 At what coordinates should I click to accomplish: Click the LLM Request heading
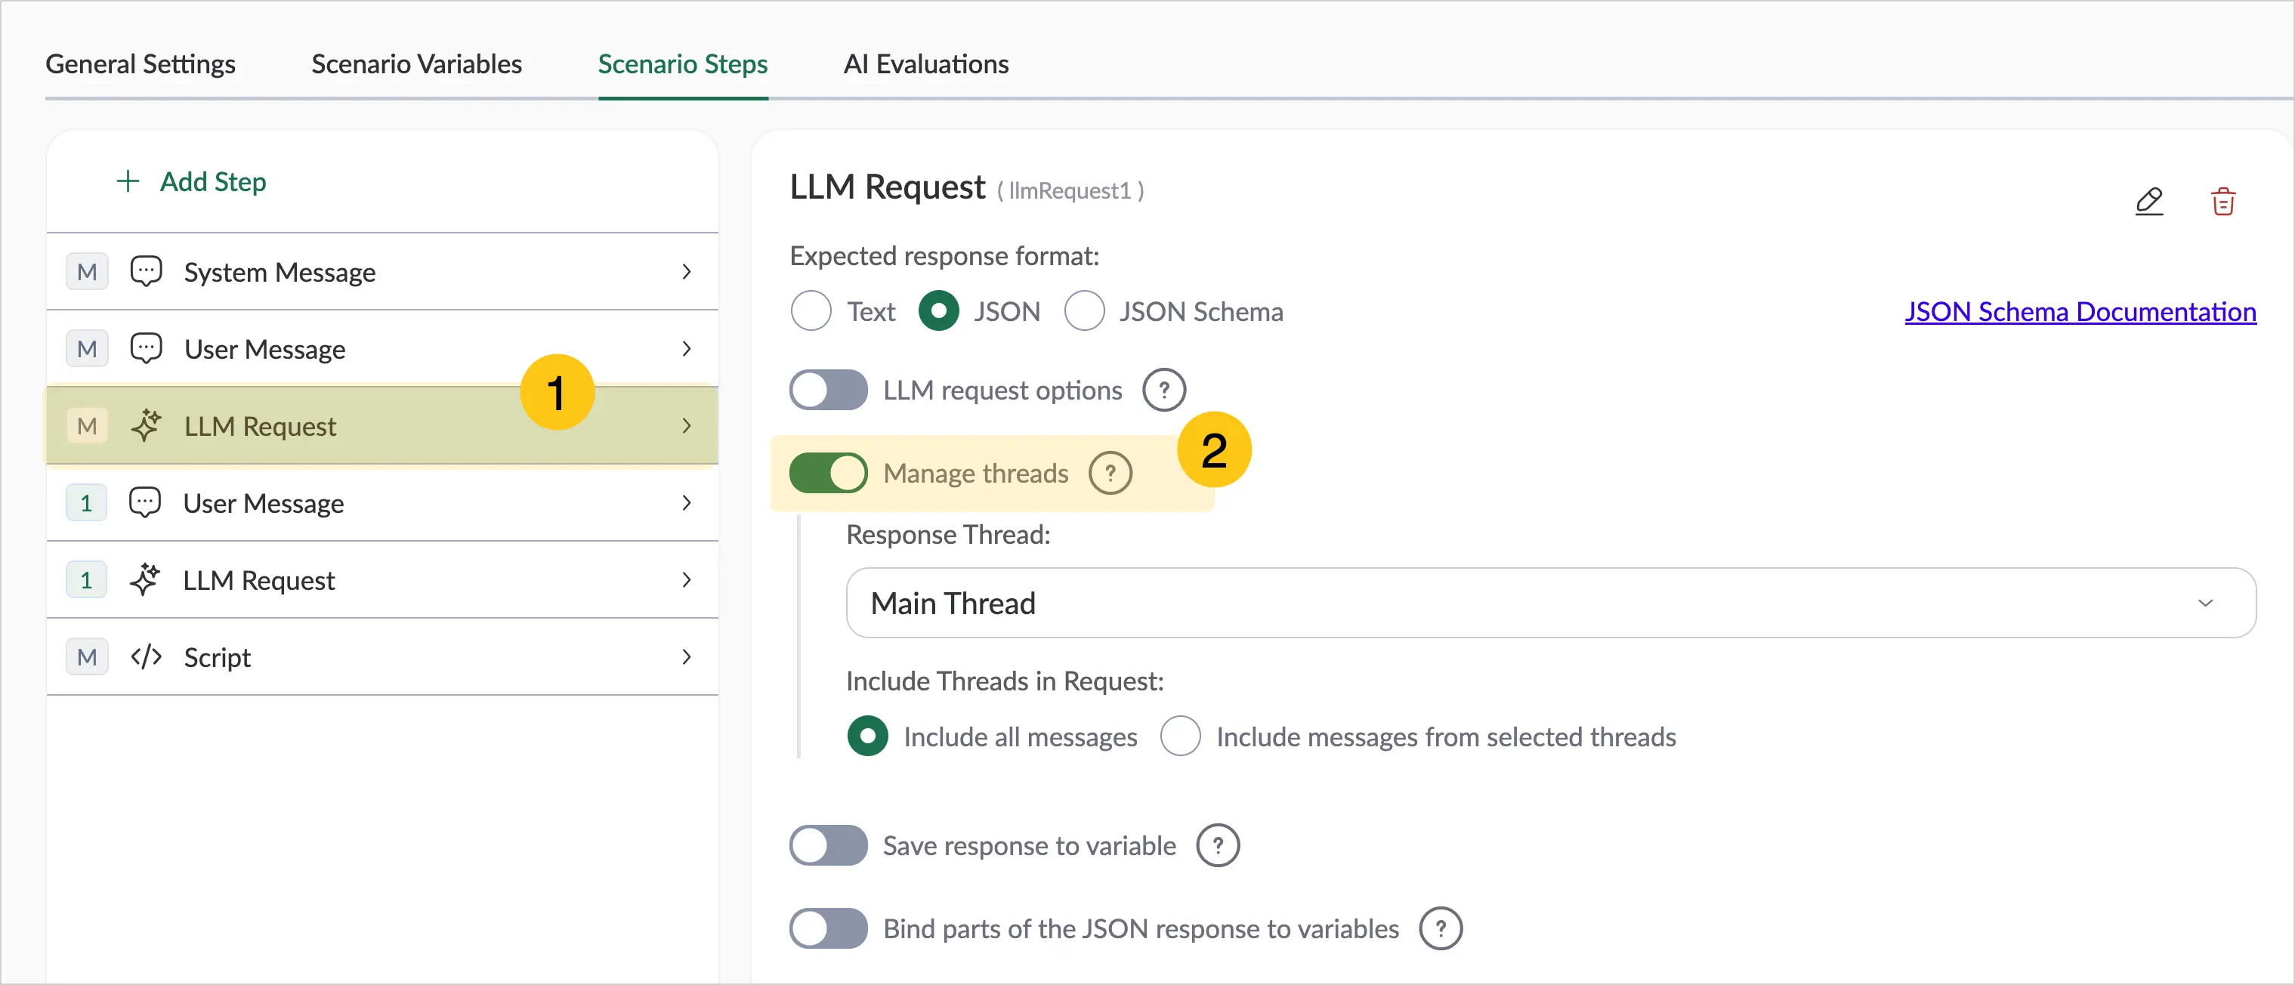[x=888, y=187]
